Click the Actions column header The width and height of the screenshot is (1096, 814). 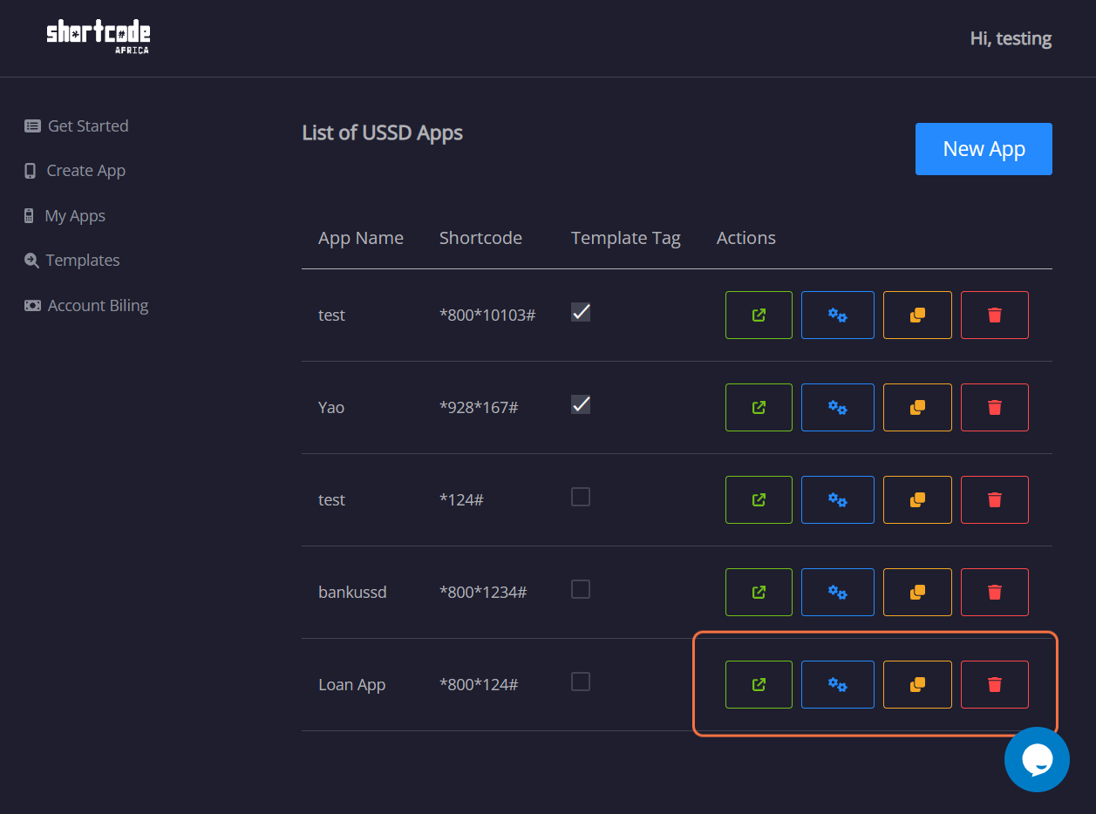(x=746, y=238)
